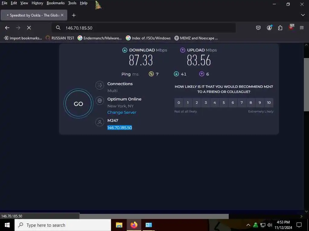Click the Firefox taskbar icon

coord(134,225)
